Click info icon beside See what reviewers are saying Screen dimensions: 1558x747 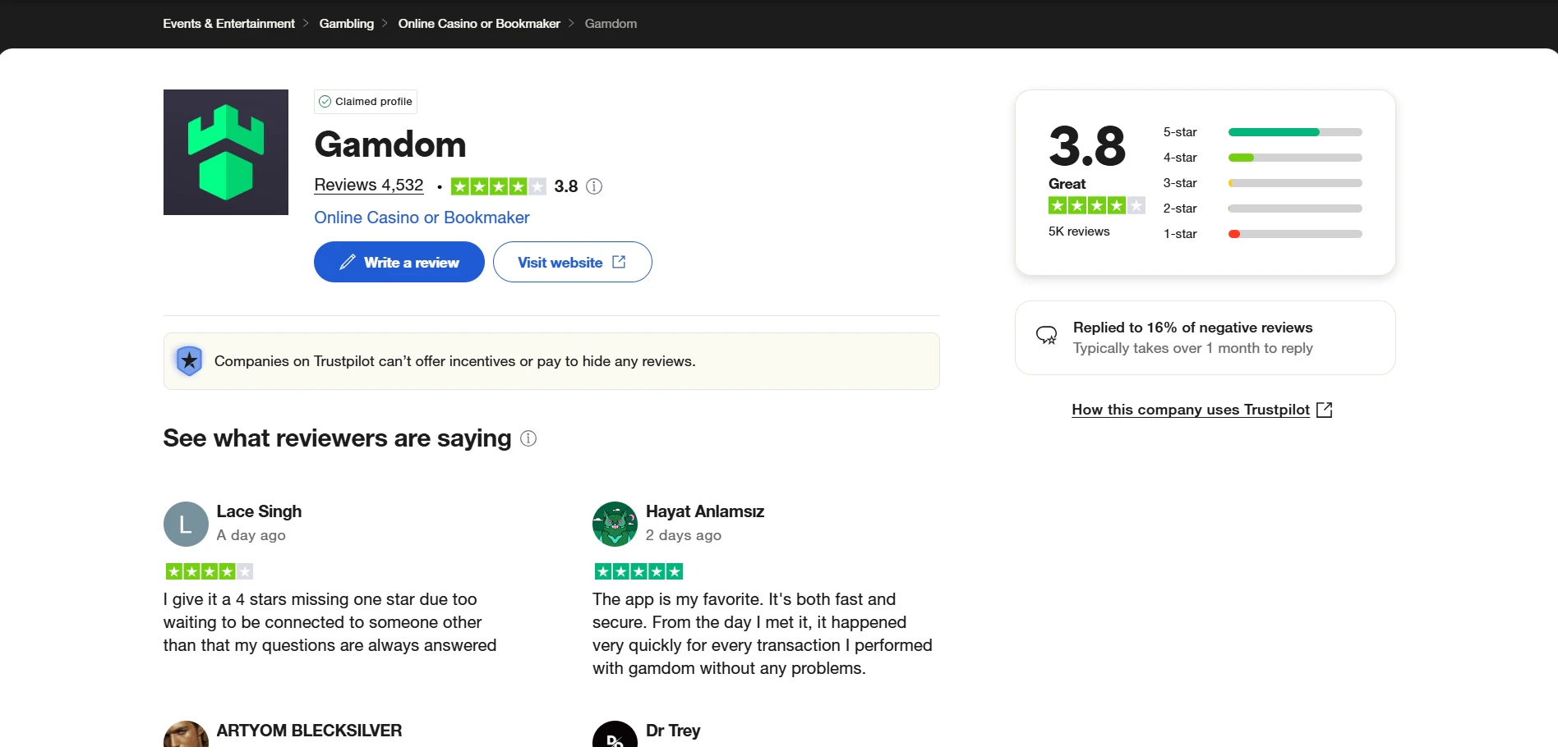point(529,438)
